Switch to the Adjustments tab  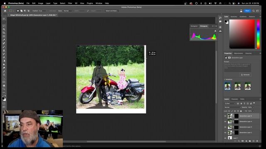click(x=238, y=53)
